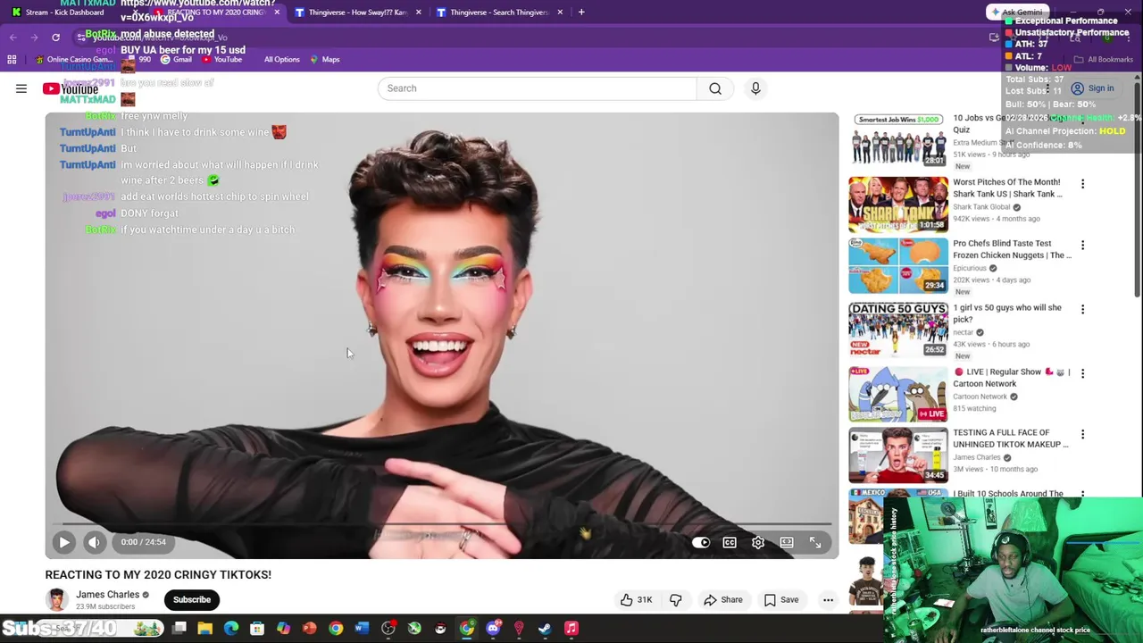Open the YouTube hamburger guide menu
The width and height of the screenshot is (1143, 643).
[x=21, y=88]
